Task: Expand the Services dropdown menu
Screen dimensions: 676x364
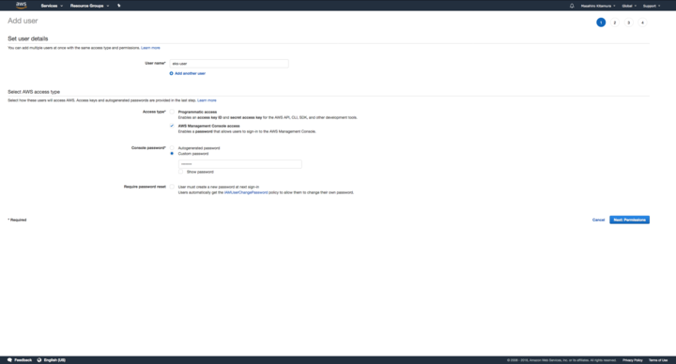Action: pos(52,6)
